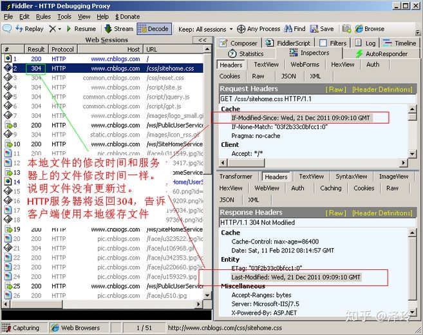Select response Caching tab
The height and width of the screenshot is (335, 423).
click(331, 188)
